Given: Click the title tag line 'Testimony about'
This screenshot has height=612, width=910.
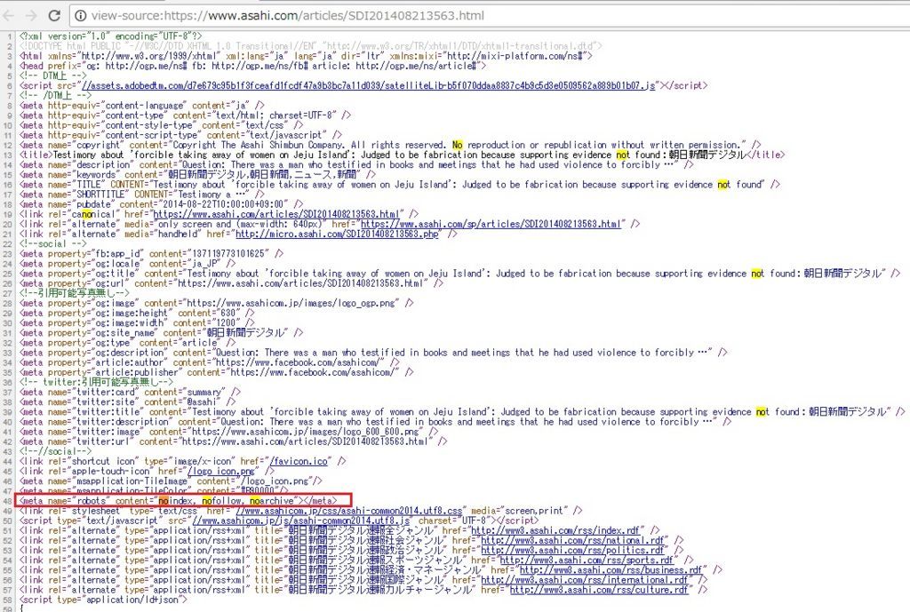Looking at the screenshot, I should click(402, 155).
